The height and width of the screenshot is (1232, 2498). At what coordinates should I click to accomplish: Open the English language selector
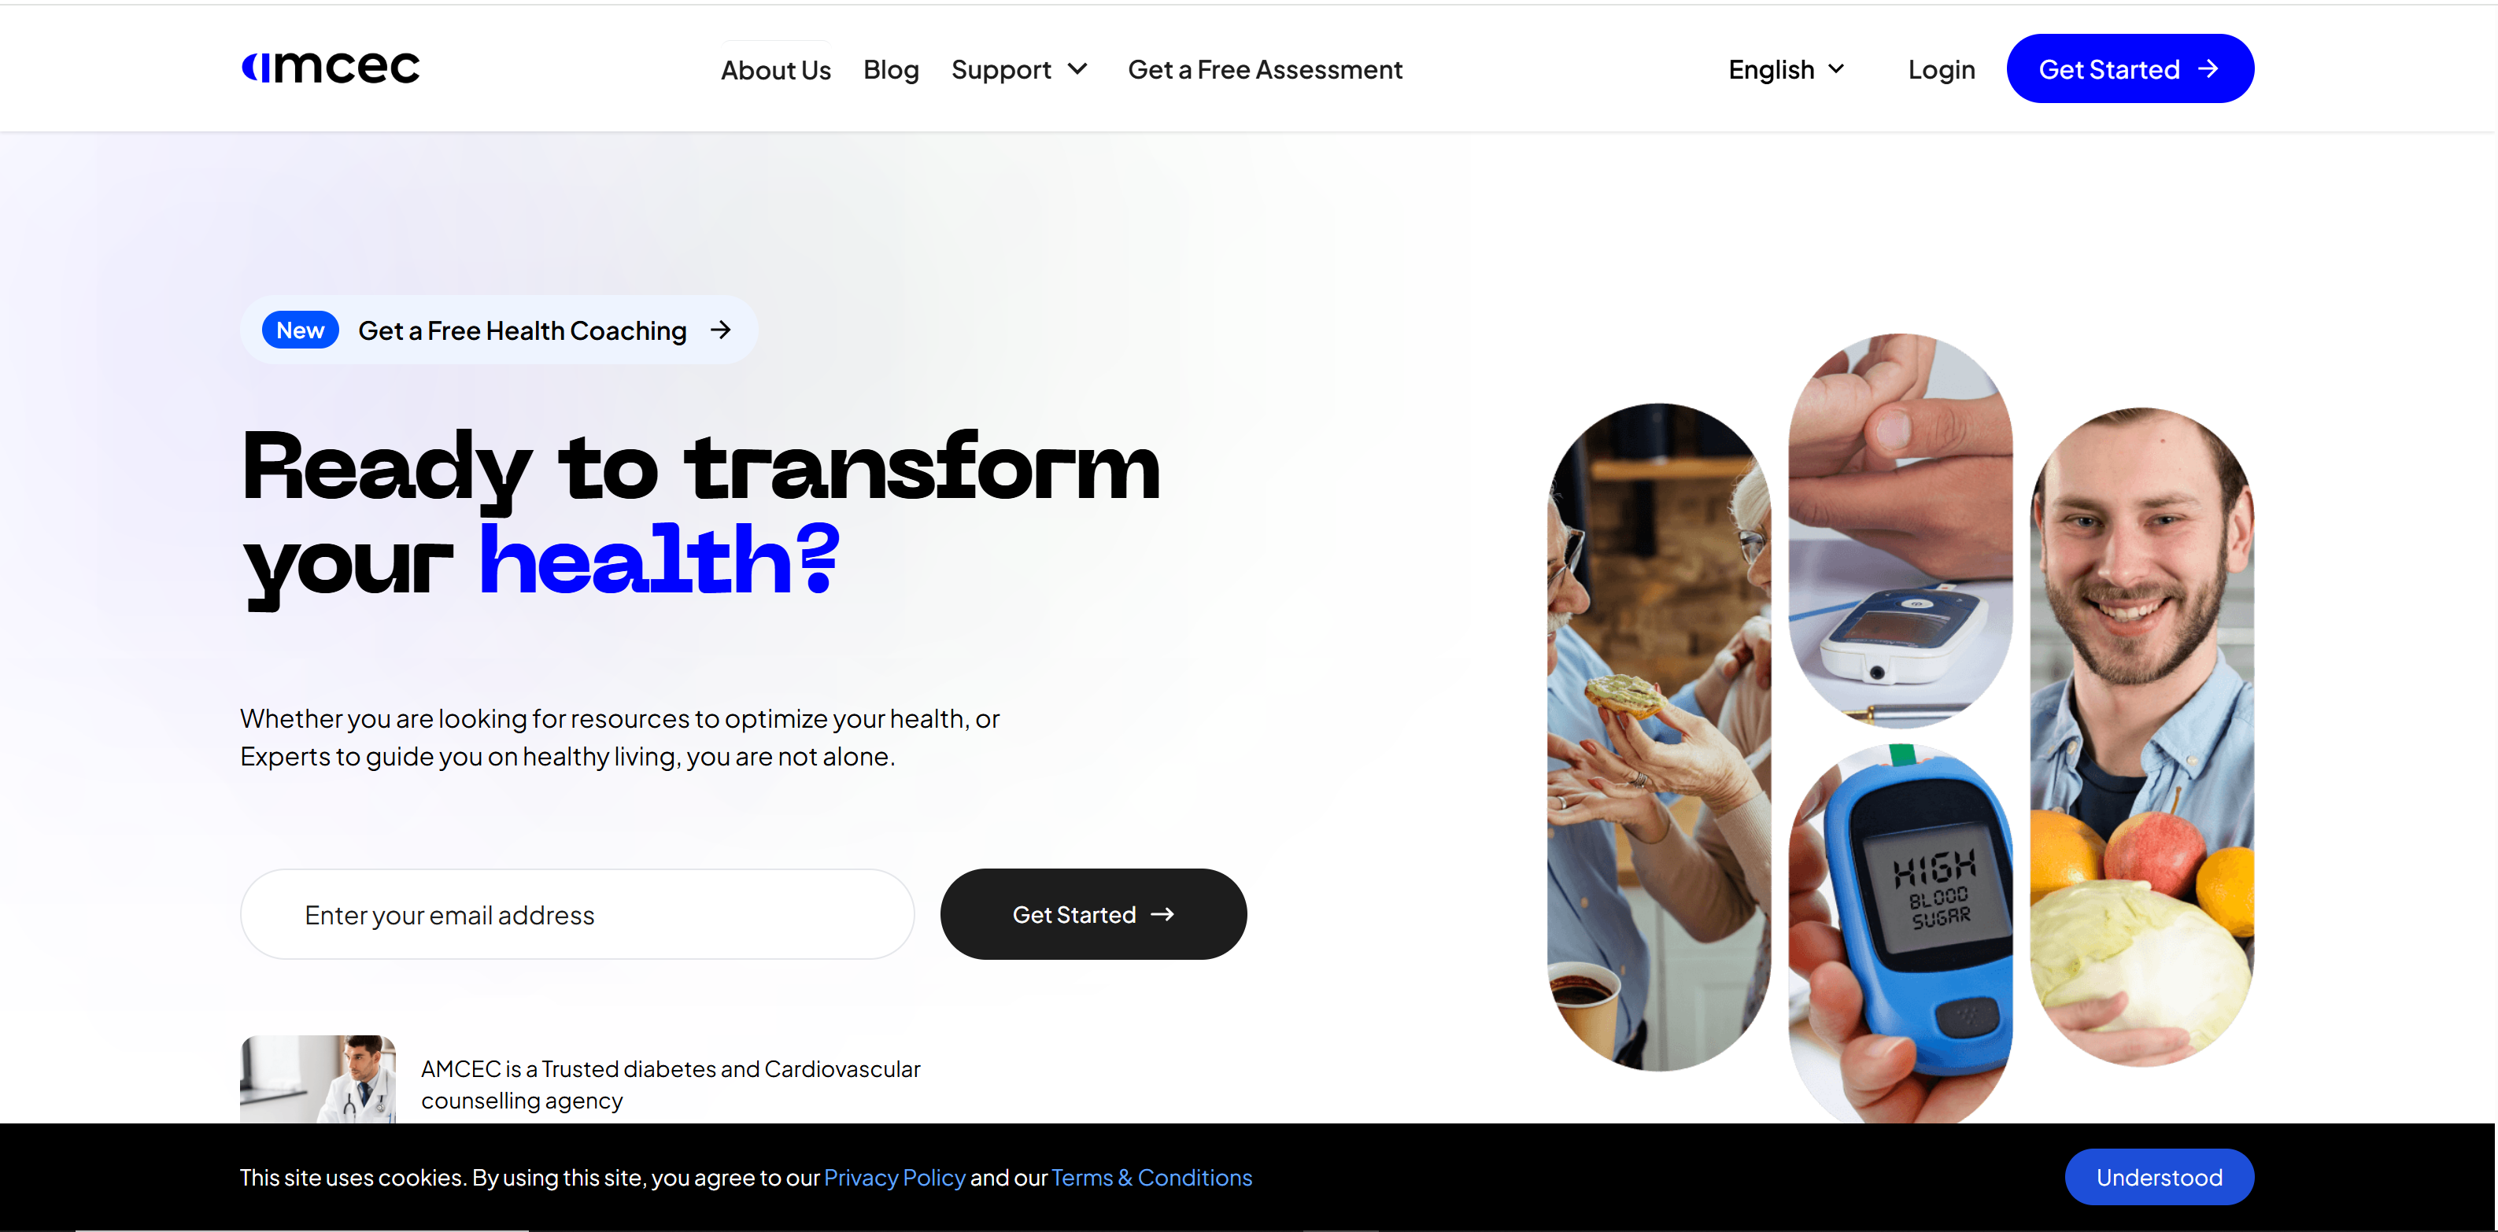point(1787,70)
